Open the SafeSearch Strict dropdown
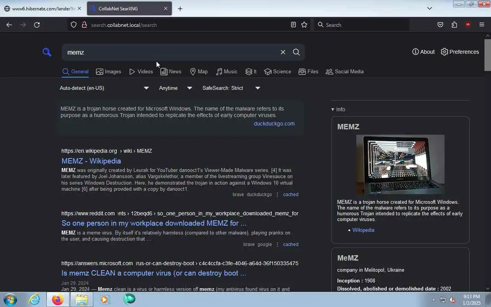The image size is (491, 307). [231, 88]
